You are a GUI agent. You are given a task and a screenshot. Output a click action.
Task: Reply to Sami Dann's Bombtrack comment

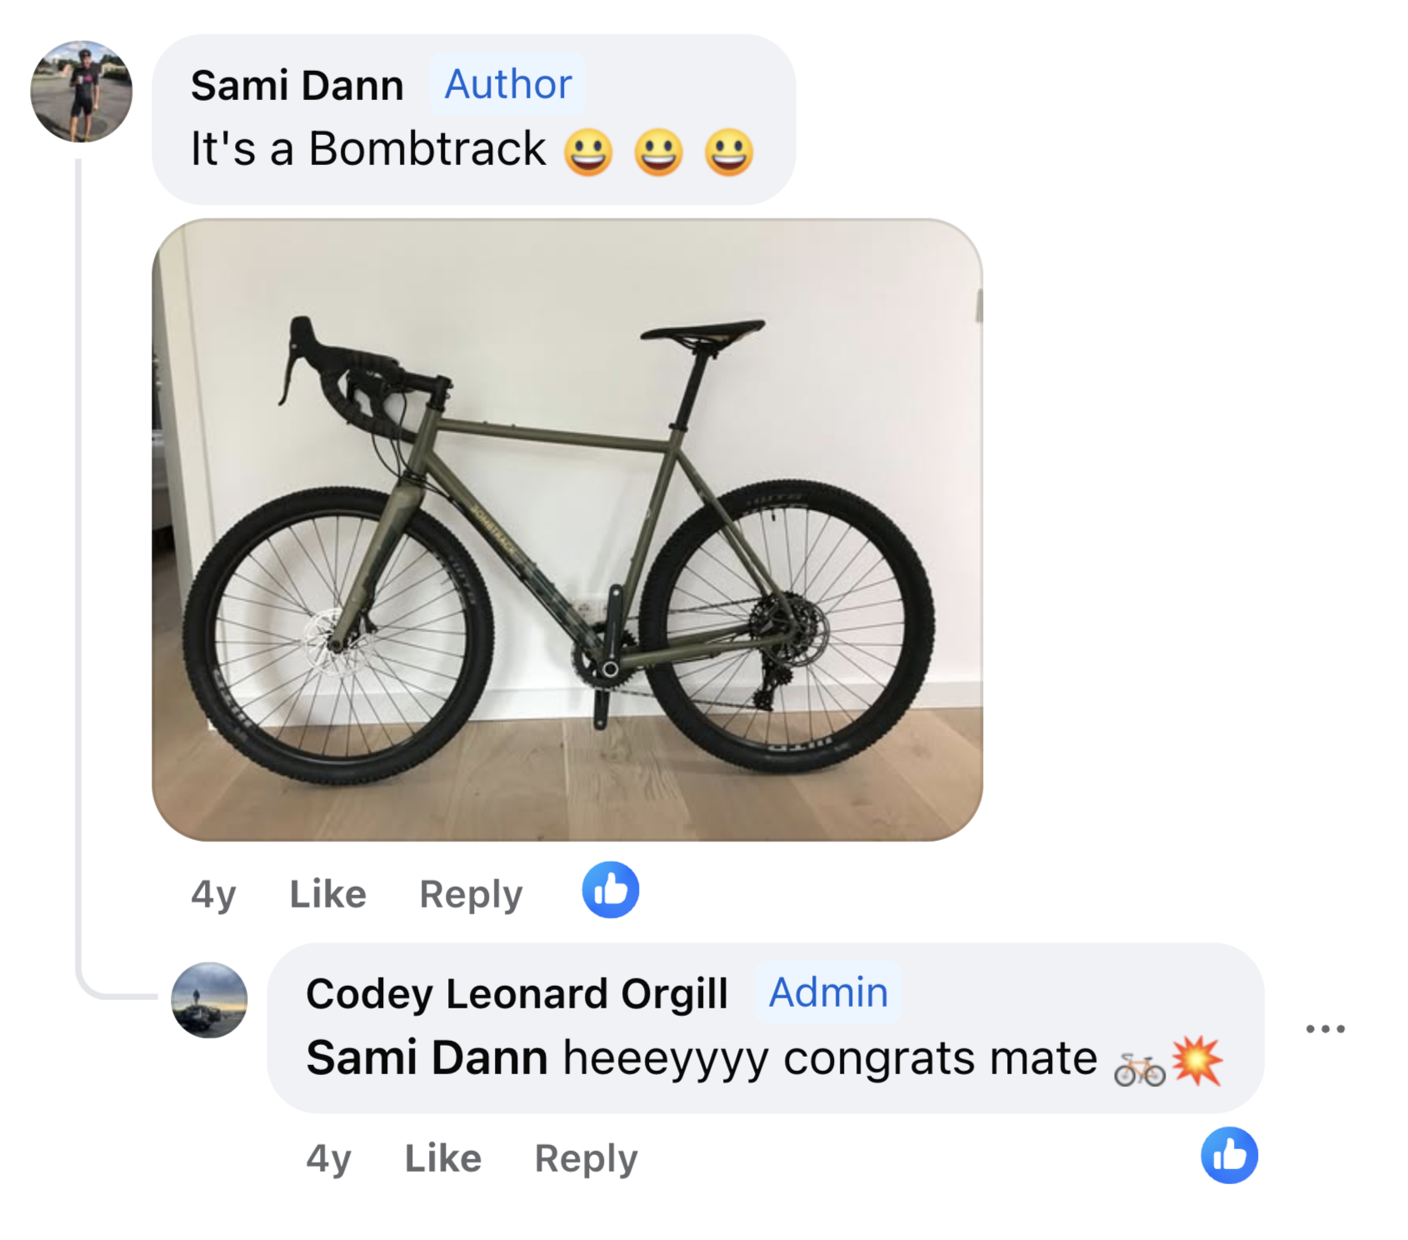pyautogui.click(x=471, y=894)
